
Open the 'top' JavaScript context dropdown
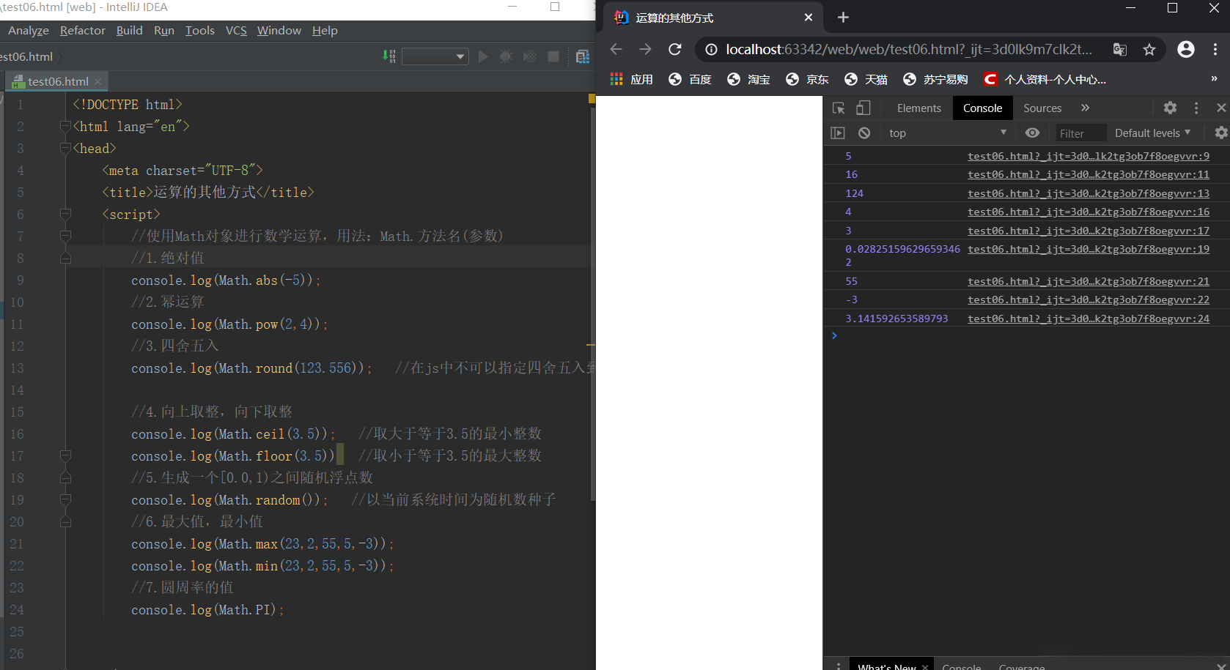tap(946, 133)
